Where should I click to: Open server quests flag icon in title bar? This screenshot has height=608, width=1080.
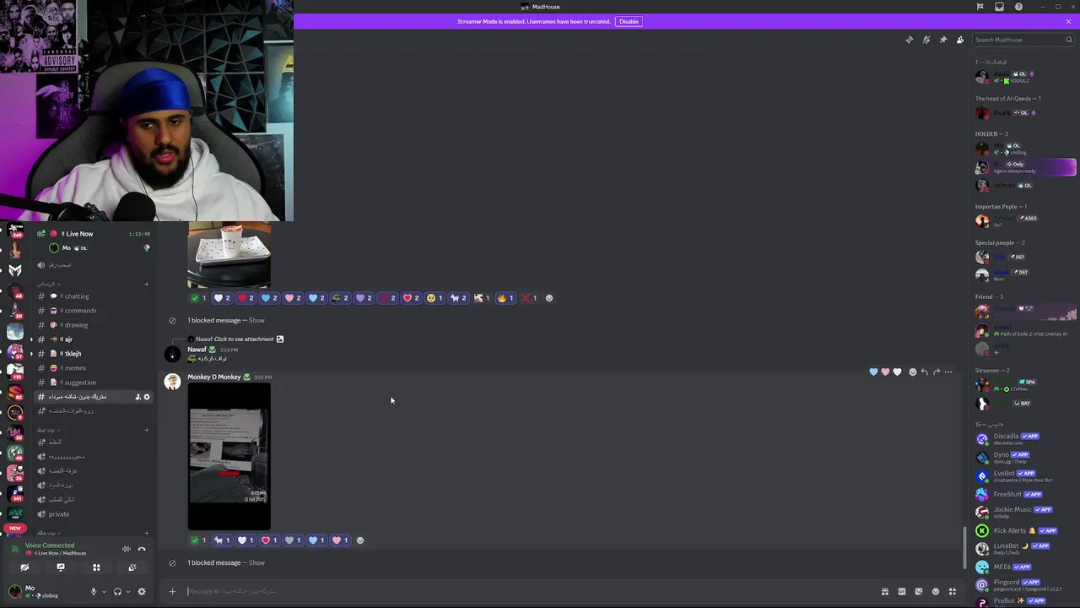pos(980,7)
